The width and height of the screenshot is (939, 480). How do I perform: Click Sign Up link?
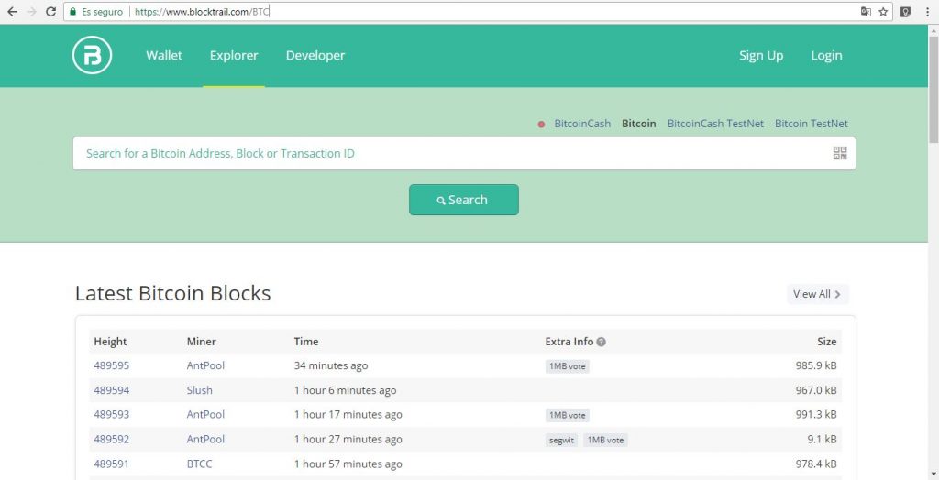click(760, 56)
